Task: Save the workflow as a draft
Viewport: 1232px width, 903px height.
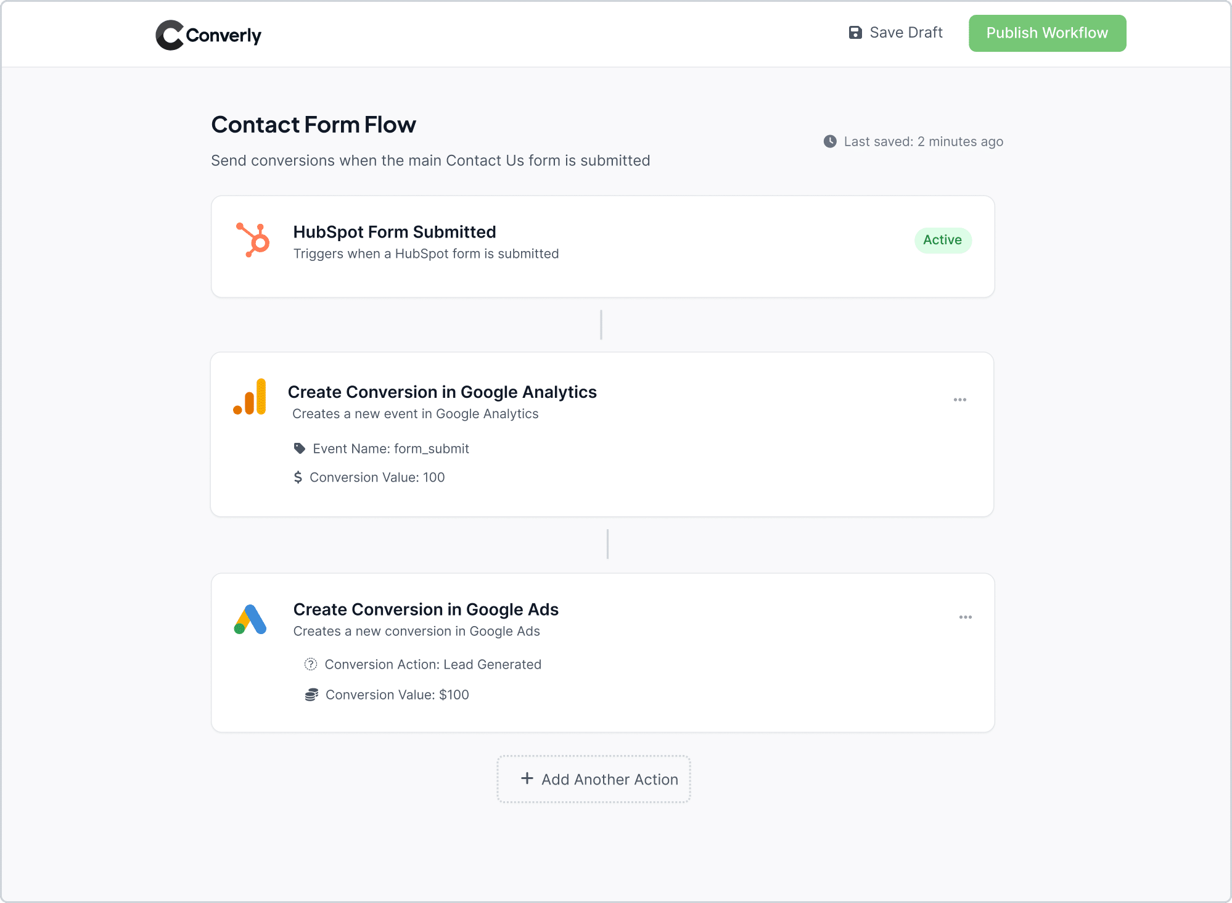Action: coord(896,33)
